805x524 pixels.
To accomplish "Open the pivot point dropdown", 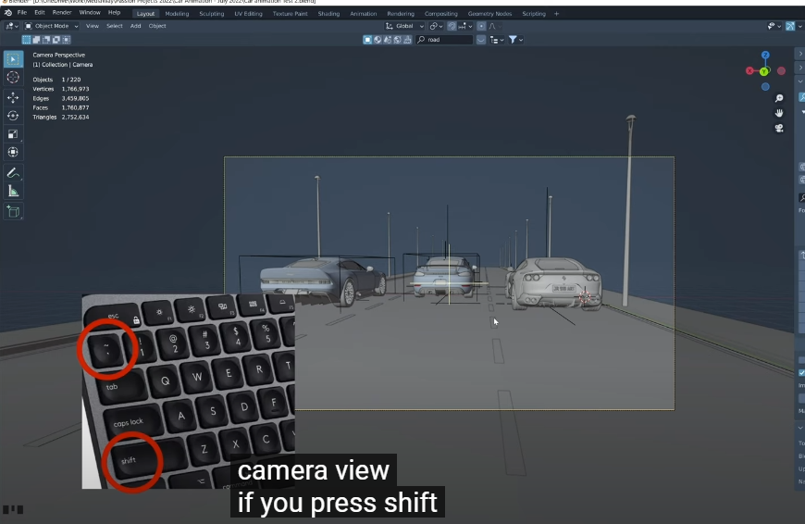I will point(436,26).
